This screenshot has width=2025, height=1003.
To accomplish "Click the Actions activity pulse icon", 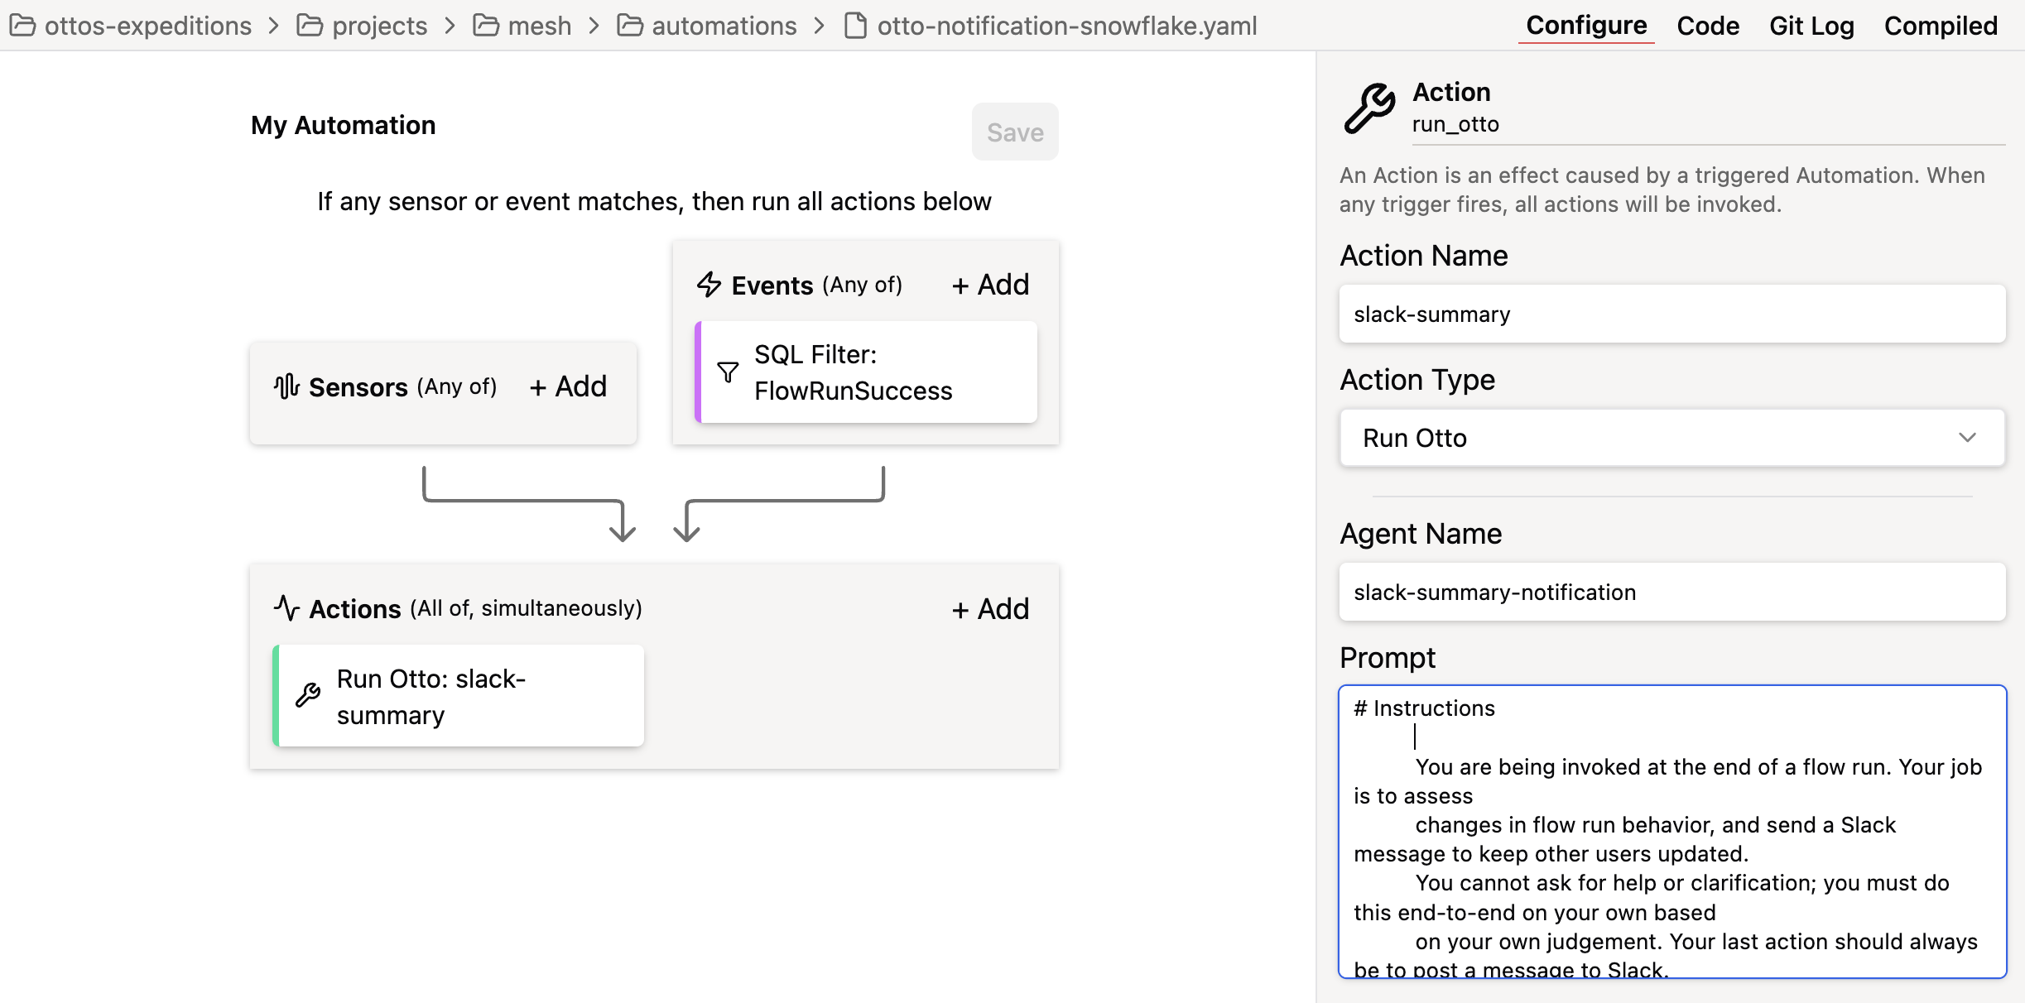I will (286, 608).
